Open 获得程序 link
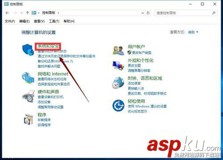 (44, 125)
